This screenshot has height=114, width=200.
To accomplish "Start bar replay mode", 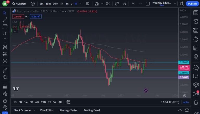I will click(x=124, y=4).
